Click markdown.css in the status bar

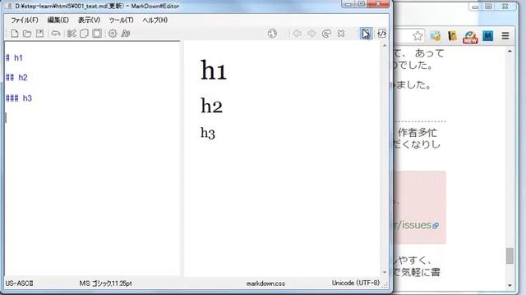[265, 284]
